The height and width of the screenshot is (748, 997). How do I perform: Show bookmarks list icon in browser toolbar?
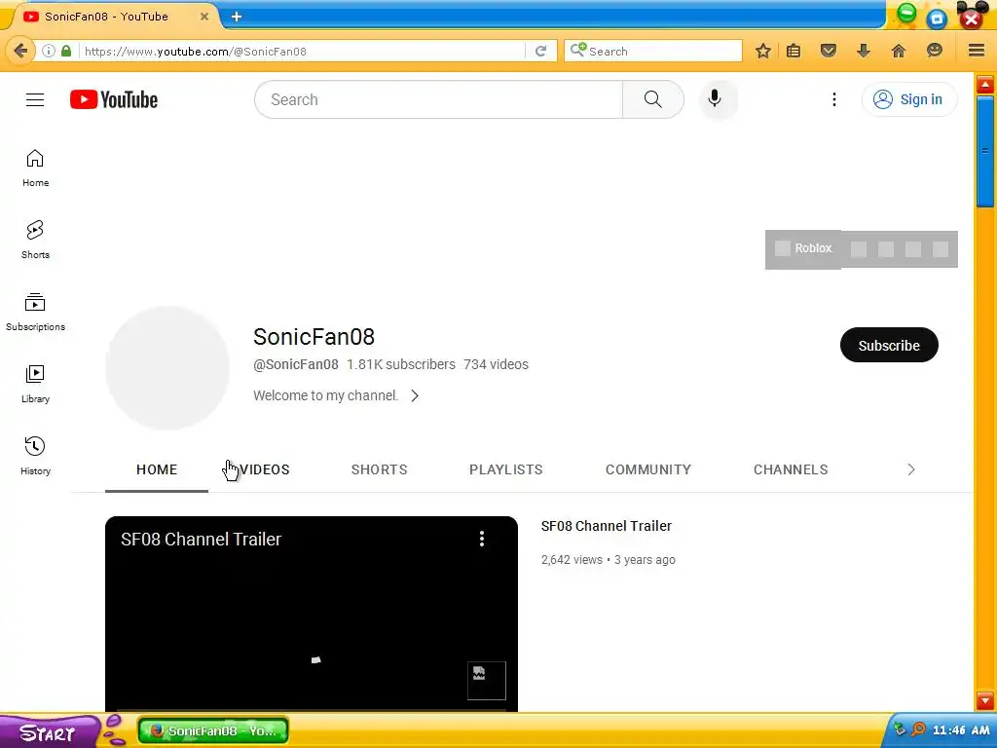[x=794, y=51]
